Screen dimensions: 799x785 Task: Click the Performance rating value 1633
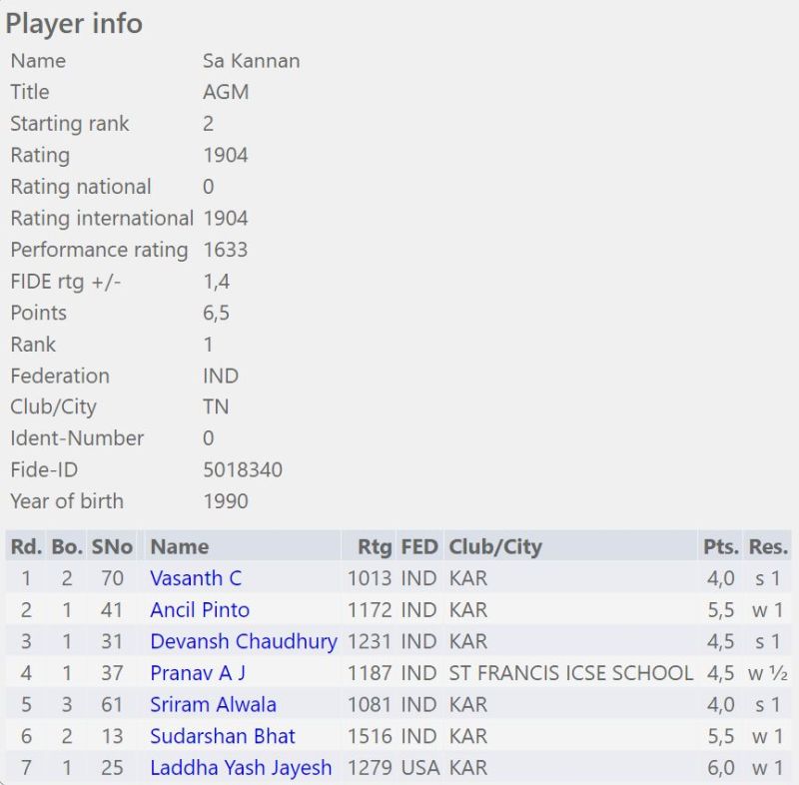(x=225, y=250)
